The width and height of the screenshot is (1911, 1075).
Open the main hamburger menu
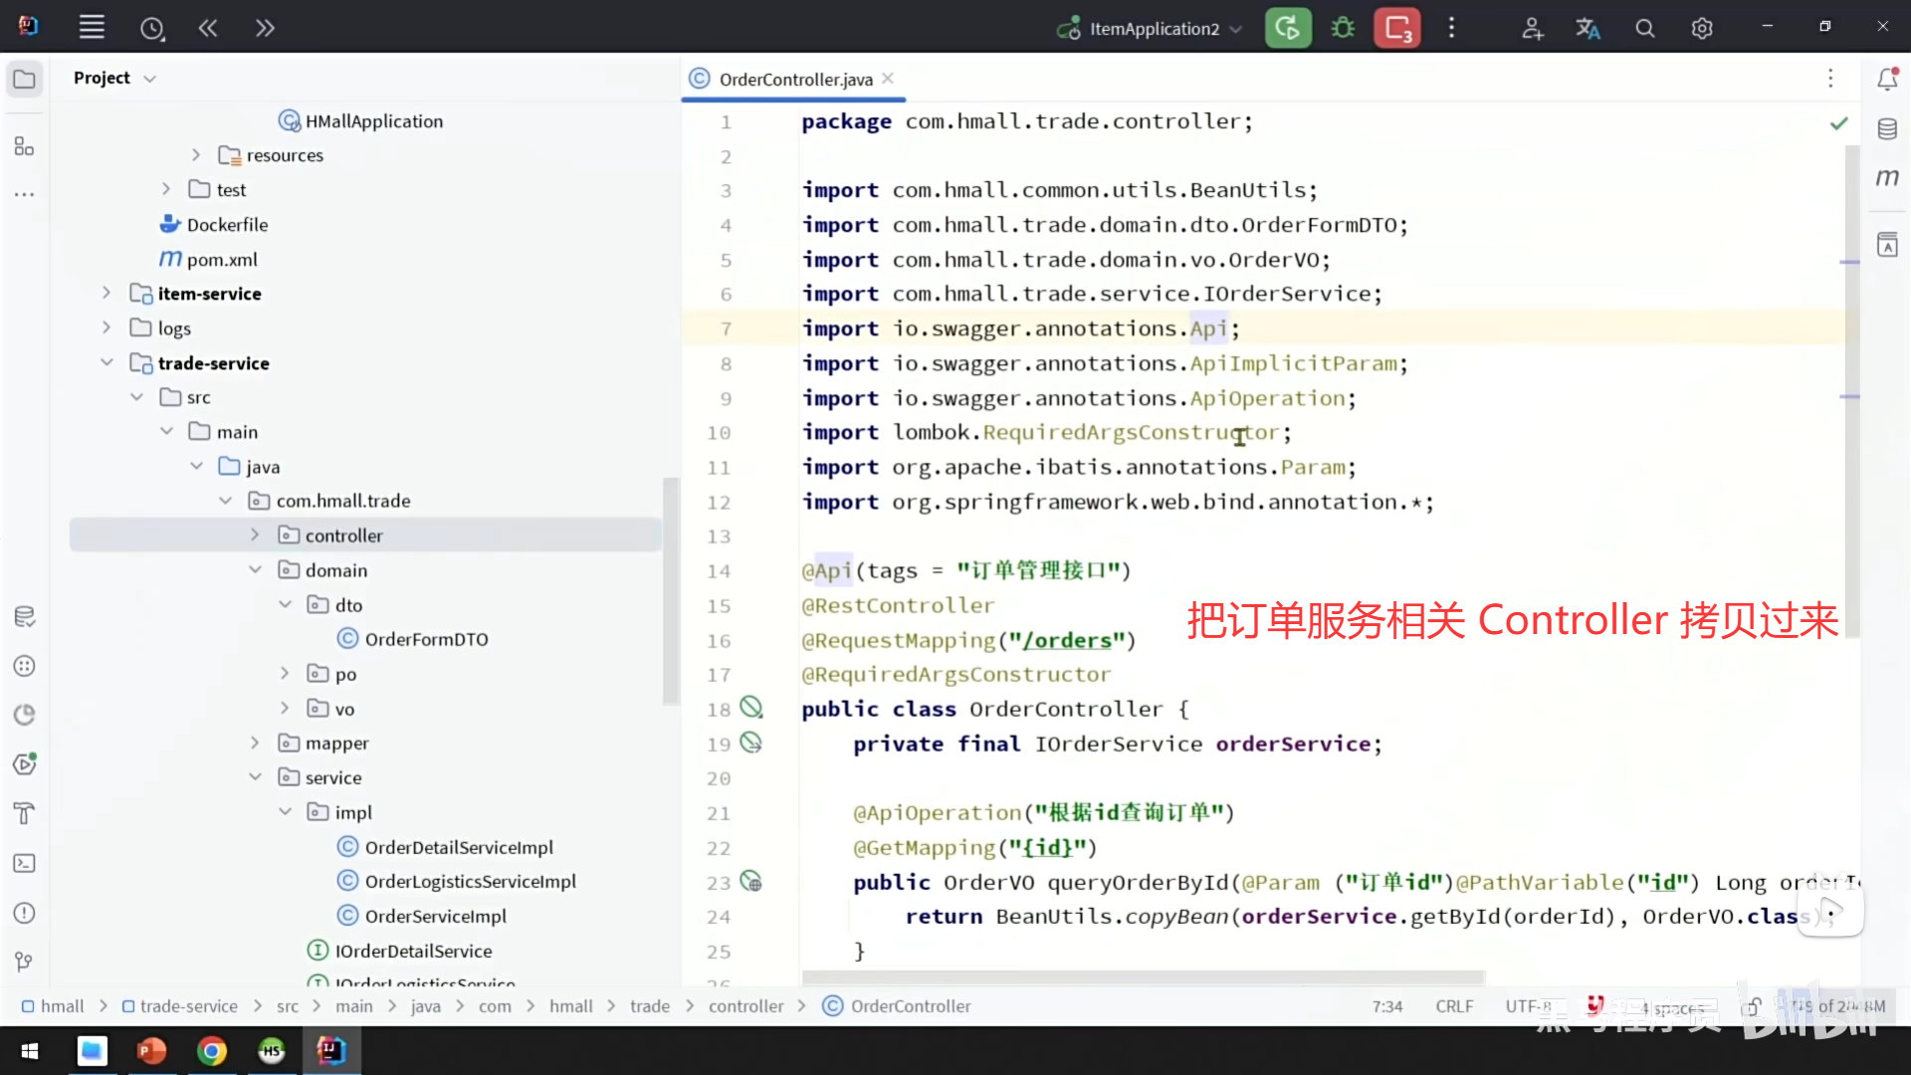[92, 28]
